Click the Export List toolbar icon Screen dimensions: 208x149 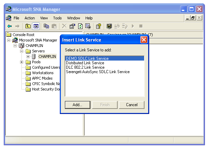tap(88, 26)
